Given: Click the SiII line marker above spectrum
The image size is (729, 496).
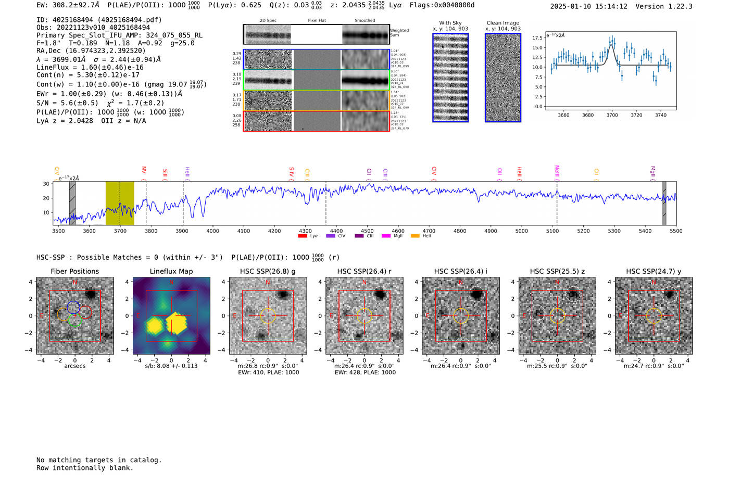Looking at the screenshot, I should 165,173.
